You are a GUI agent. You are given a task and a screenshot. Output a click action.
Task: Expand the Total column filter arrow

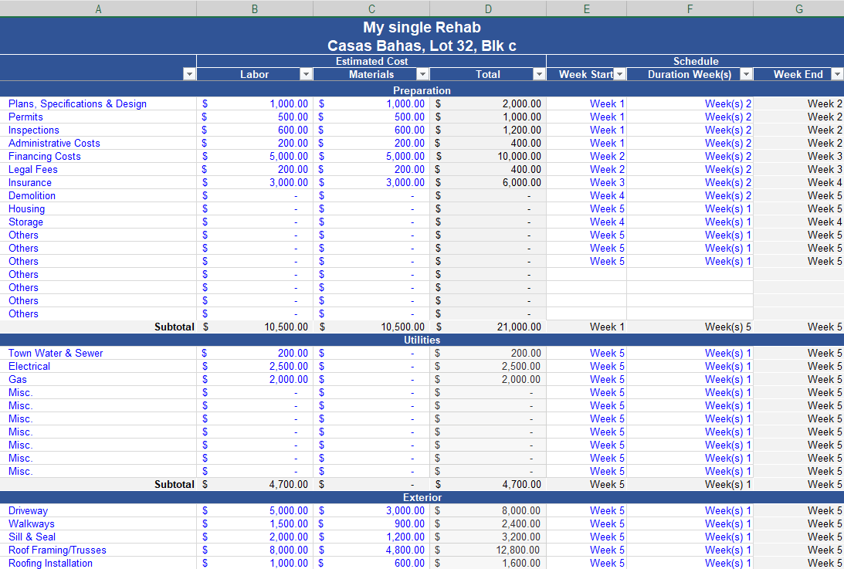coord(539,74)
